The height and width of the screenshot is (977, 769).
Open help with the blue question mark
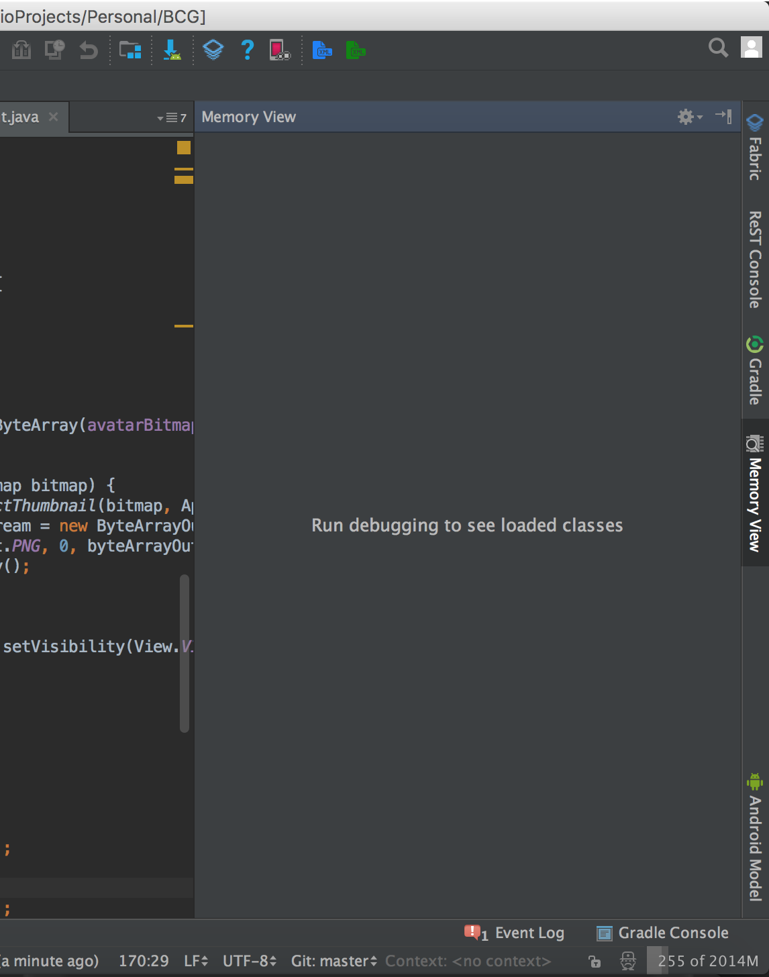tap(248, 50)
